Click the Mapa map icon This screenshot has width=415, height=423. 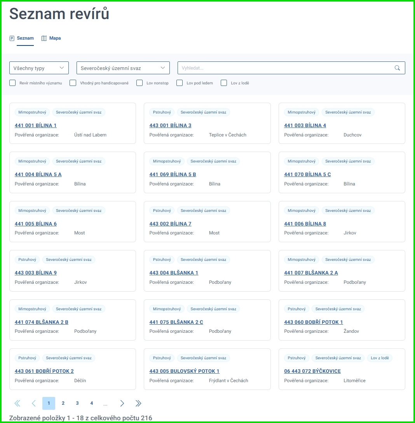click(44, 38)
